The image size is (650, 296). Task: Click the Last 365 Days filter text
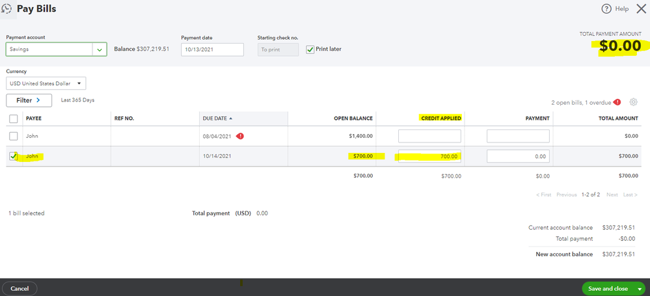[77, 100]
